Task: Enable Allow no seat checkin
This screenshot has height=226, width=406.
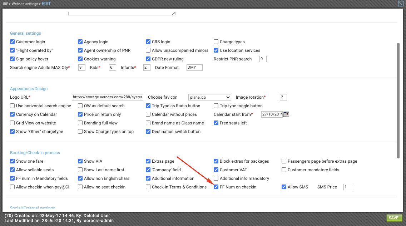Action: (x=80, y=187)
